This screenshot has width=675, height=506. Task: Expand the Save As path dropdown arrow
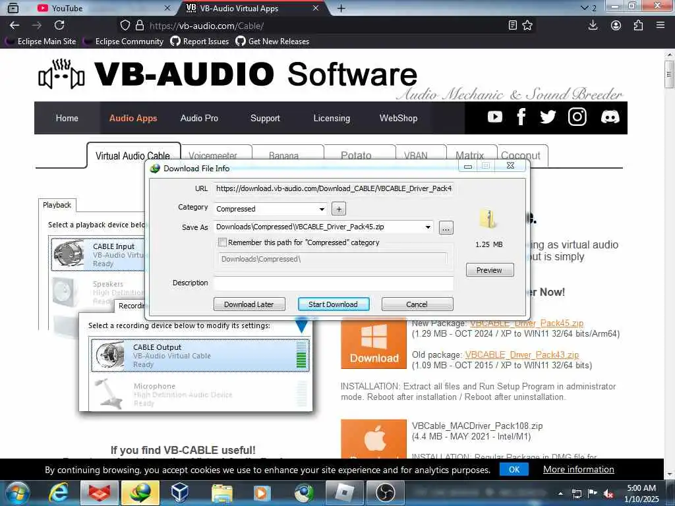428,227
